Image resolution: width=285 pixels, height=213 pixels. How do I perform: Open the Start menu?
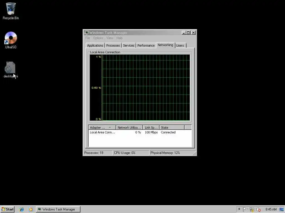[x=7, y=209]
